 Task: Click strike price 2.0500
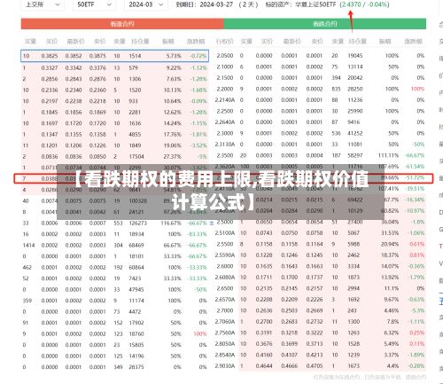[225, 56]
